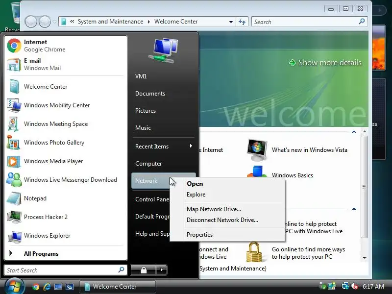The height and width of the screenshot is (294, 392).
Task: Click the padlock icon for protecting your PC
Action: click(254, 252)
